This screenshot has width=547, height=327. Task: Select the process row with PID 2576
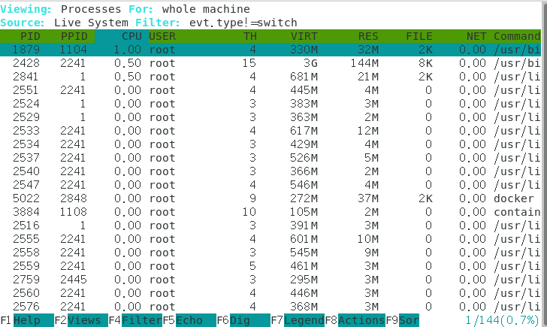(270, 307)
